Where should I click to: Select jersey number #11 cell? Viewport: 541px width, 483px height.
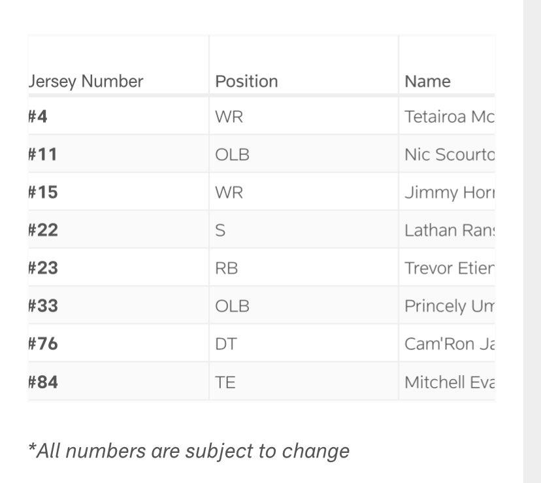point(118,154)
